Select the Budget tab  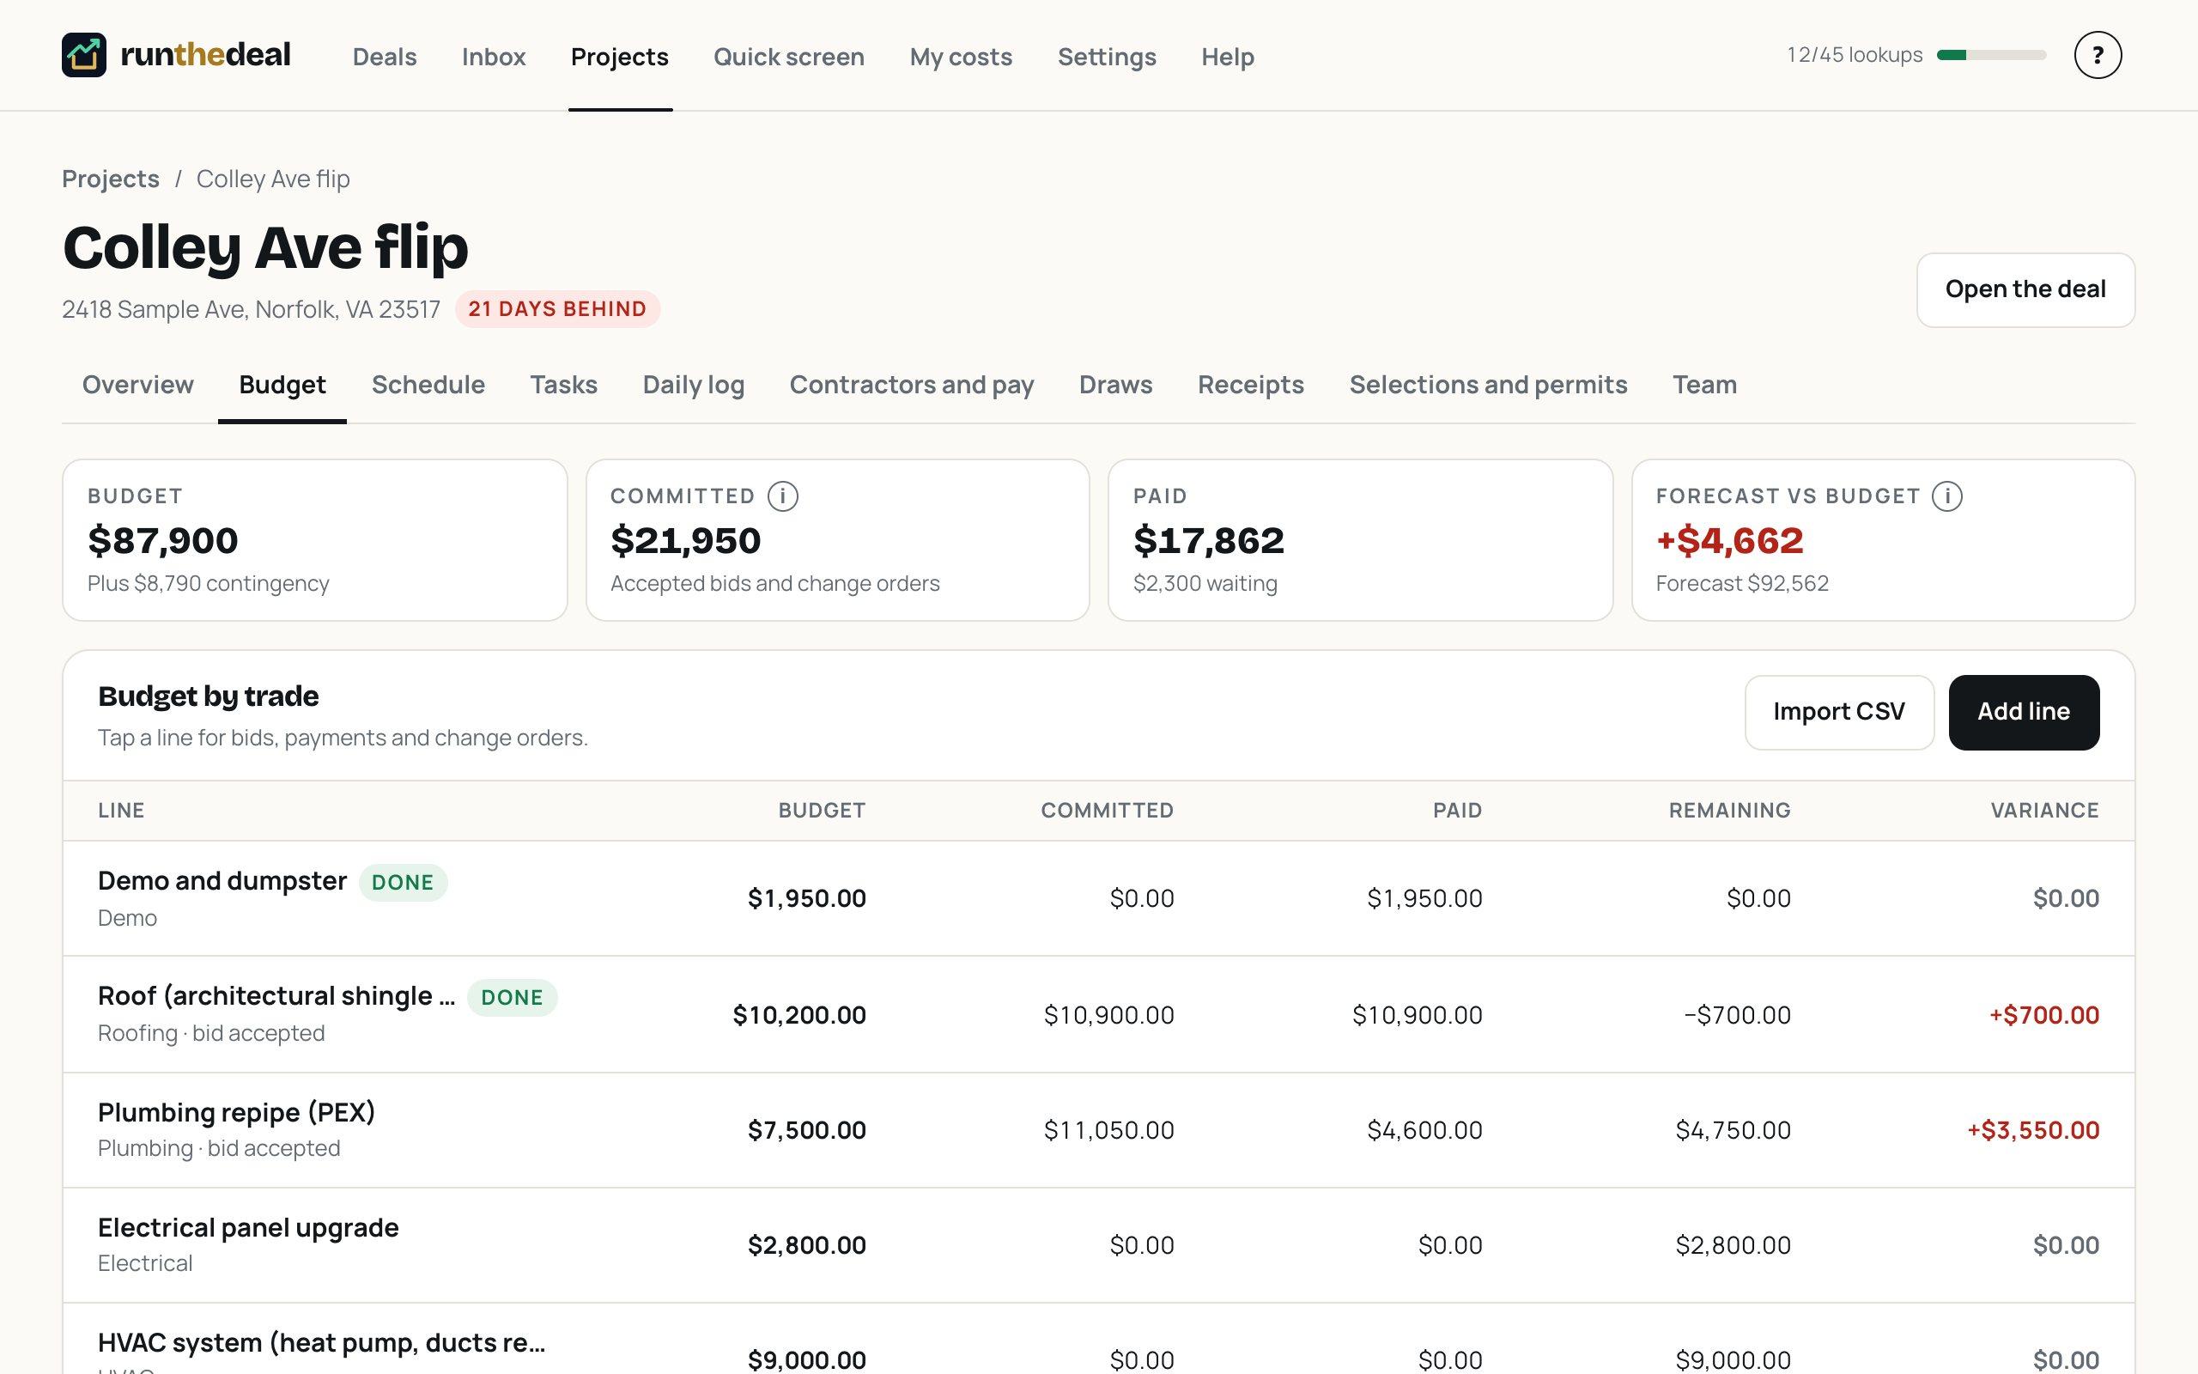[282, 386]
